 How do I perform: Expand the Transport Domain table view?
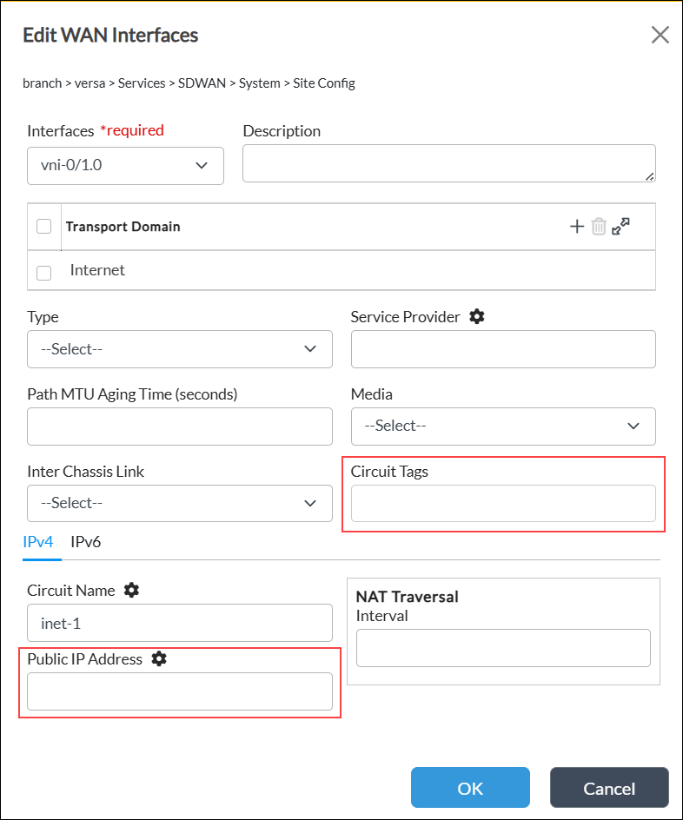620,227
